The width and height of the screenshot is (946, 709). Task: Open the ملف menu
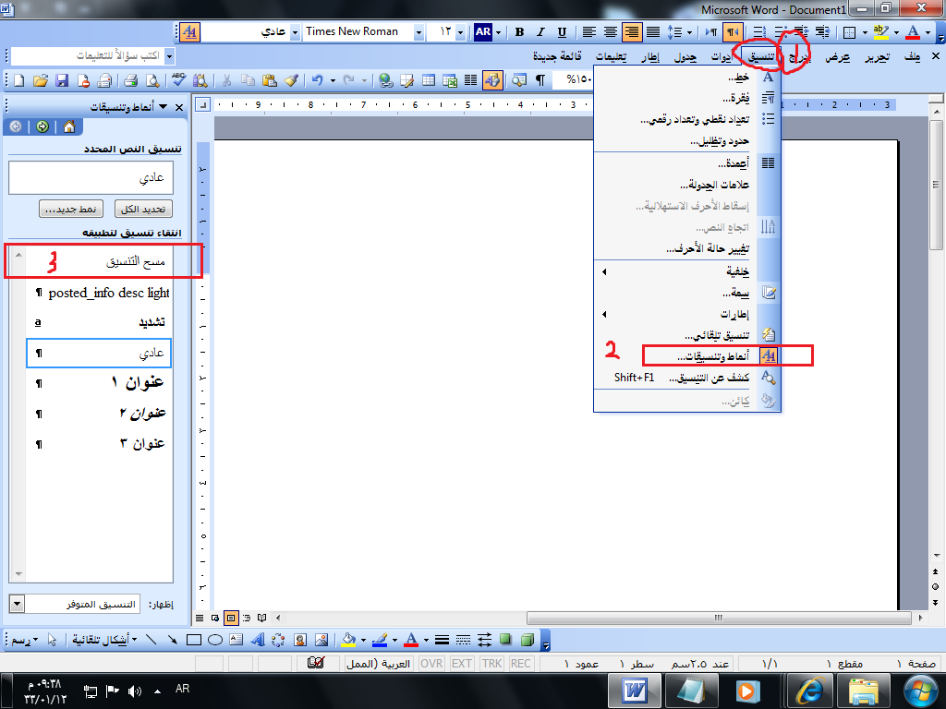pos(912,56)
